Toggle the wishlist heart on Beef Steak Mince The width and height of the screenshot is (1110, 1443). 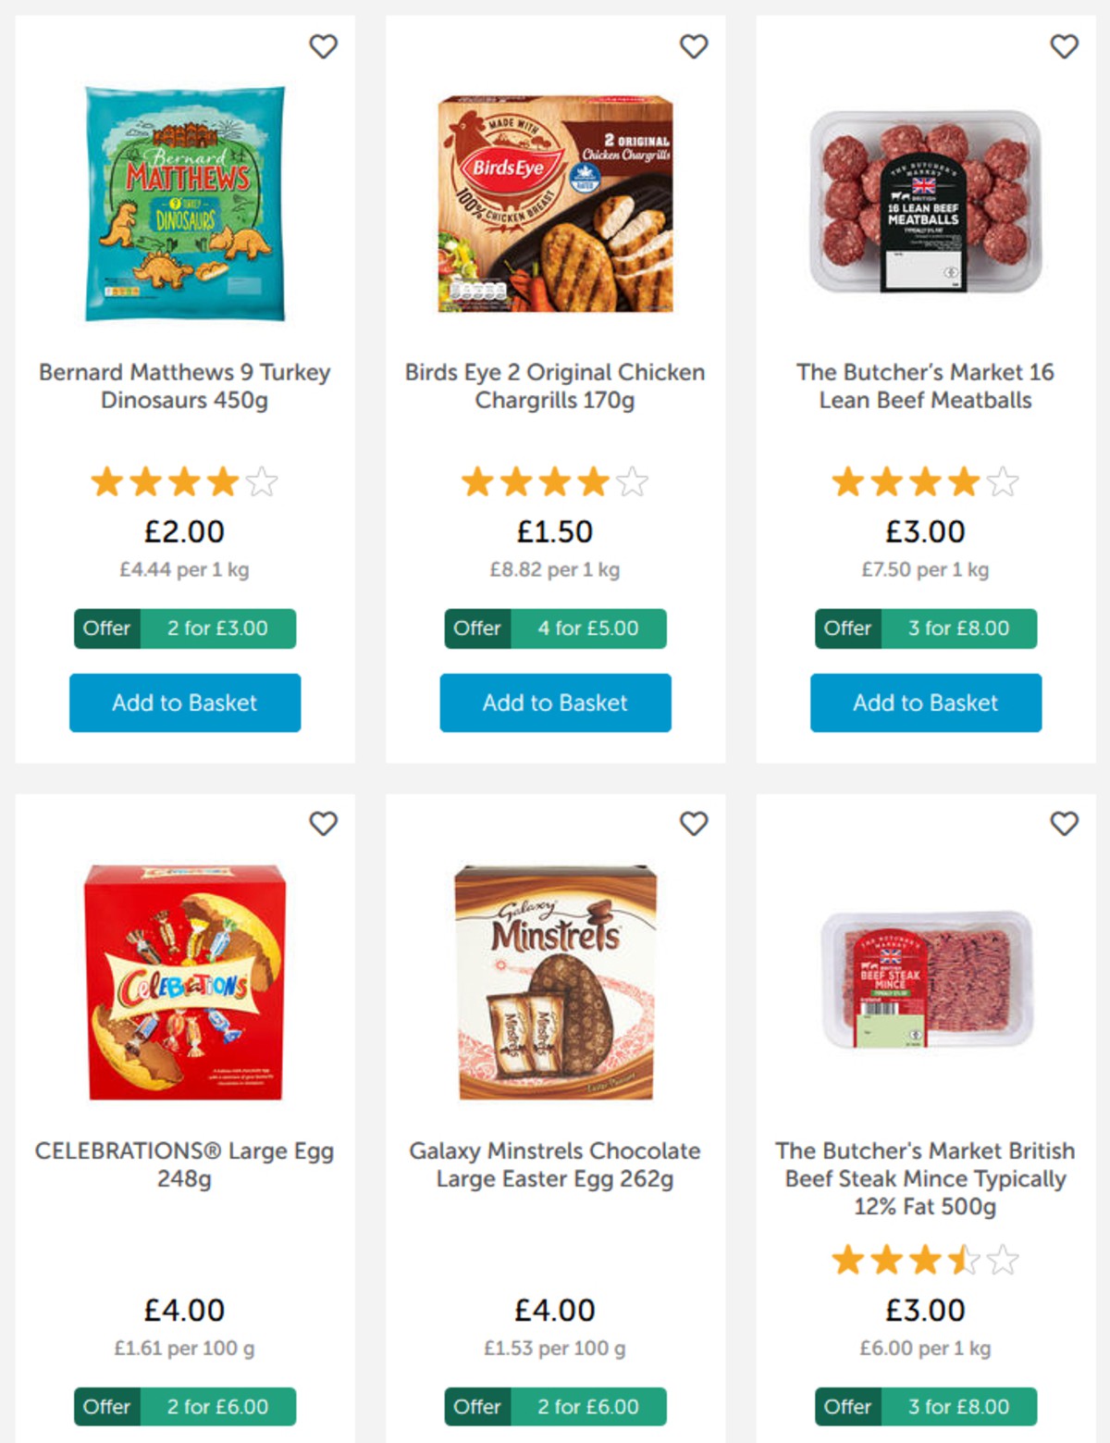[x=1063, y=822]
